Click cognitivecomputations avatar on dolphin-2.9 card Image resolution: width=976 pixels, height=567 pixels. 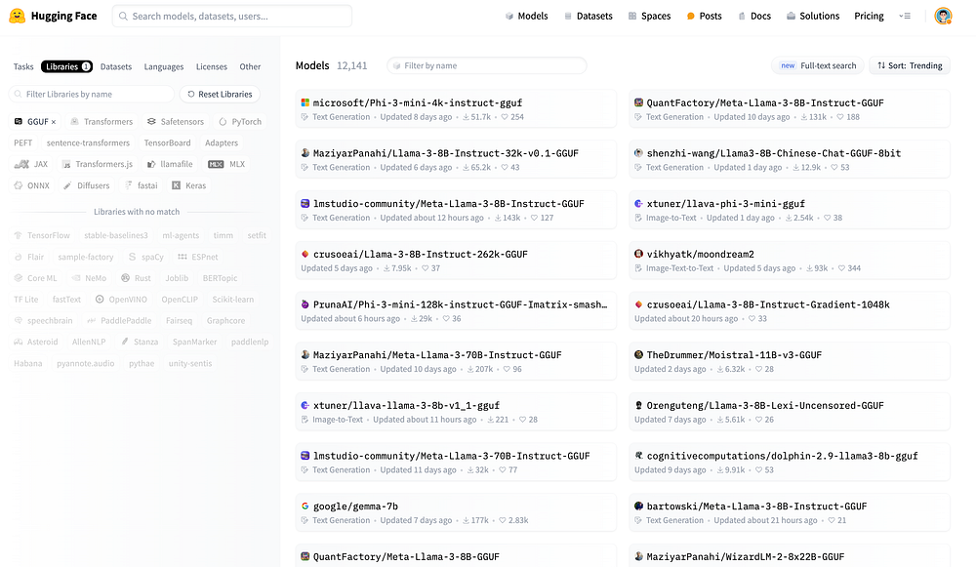[x=638, y=456]
